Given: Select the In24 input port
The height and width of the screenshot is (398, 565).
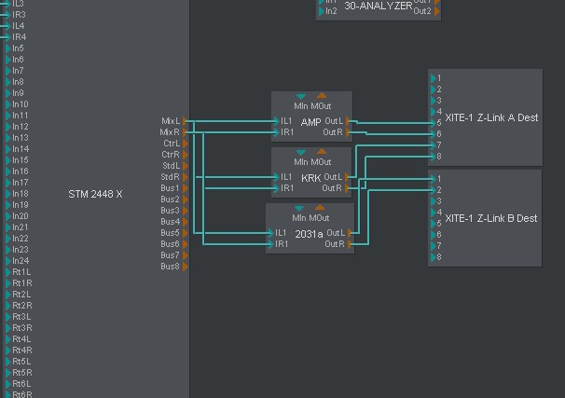Looking at the screenshot, I should coord(8,261).
